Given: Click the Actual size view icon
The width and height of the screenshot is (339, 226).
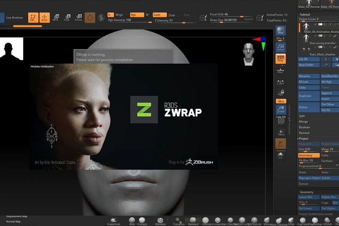Looking at the screenshot, I should click(281, 47).
